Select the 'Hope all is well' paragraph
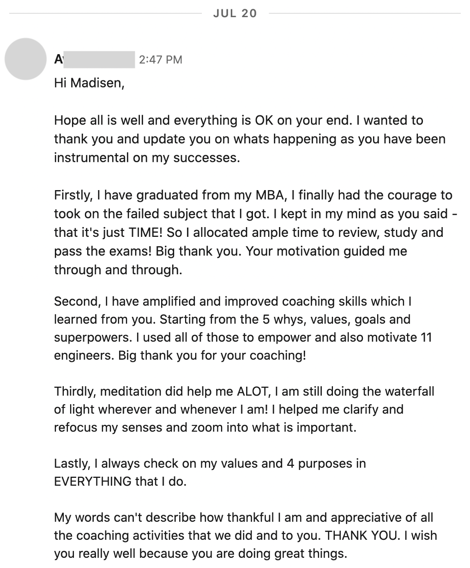This screenshot has width=470, height=568. [x=250, y=139]
